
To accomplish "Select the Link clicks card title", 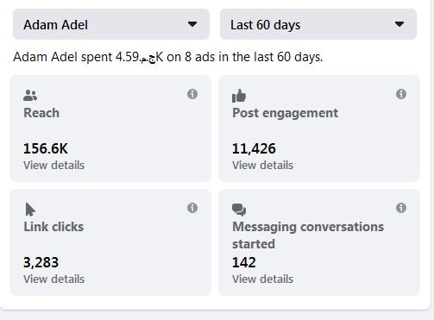I will click(53, 227).
